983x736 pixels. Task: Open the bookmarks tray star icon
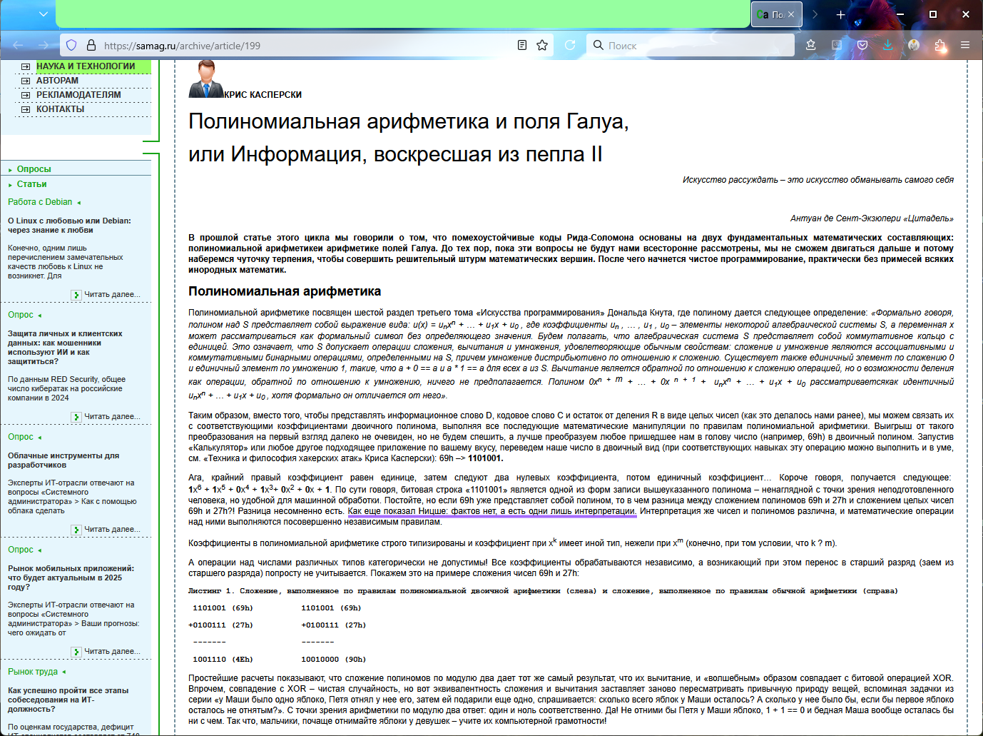811,45
